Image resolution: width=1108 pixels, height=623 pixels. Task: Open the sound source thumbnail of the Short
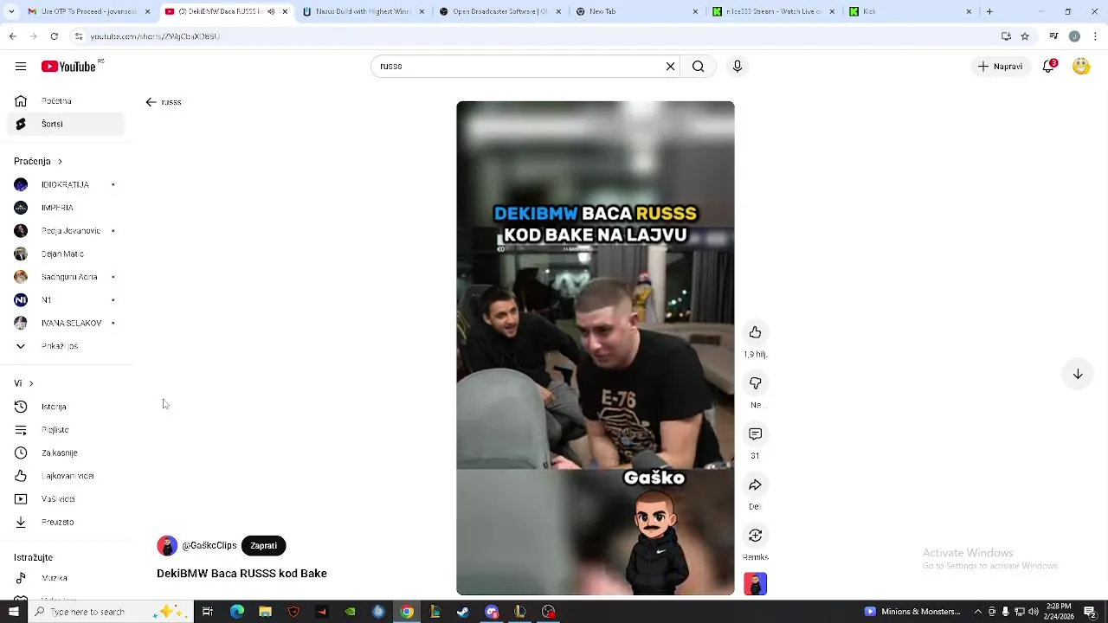[x=756, y=584]
